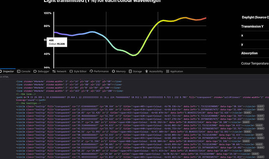Select the "<!--the line-->" comment node
Viewport: 269px width, 159px height.
[26, 94]
